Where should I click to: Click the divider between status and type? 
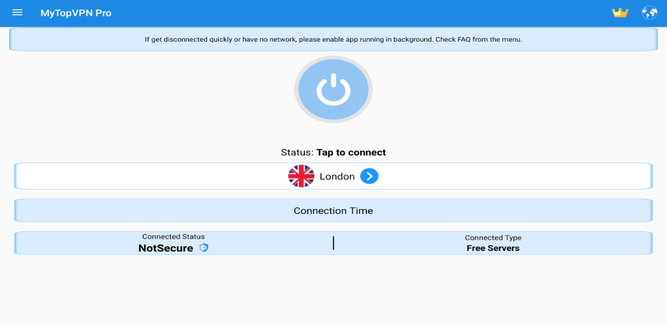pos(333,243)
